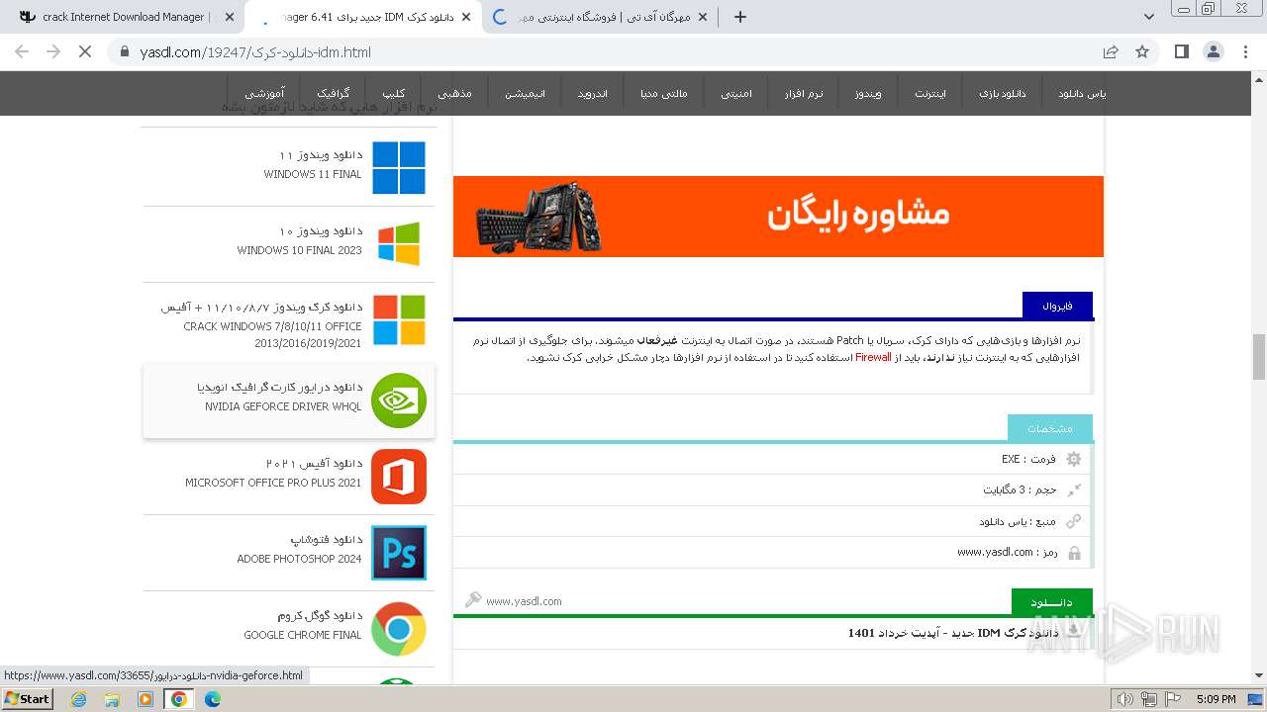This screenshot has width=1267, height=712.
Task: Open the اینترنت nav menu item
Action: [930, 93]
